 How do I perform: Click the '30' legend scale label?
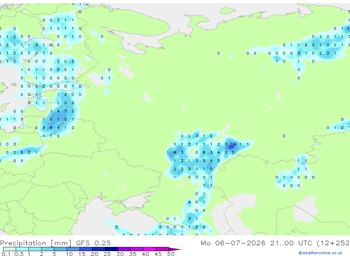[x=120, y=254]
